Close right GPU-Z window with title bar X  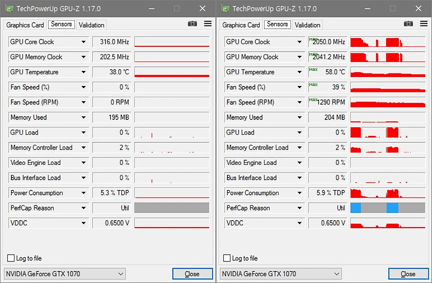(418, 8)
